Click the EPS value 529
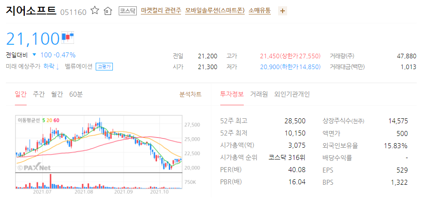The height and width of the screenshot is (201, 423). coord(403,171)
